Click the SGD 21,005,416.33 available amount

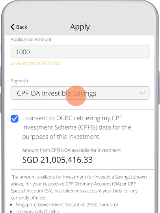point(58,160)
